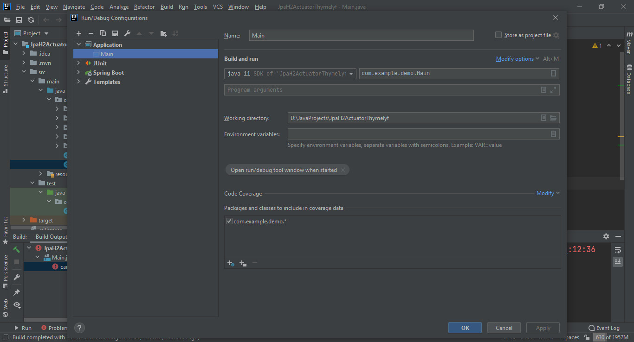This screenshot has height=342, width=634.
Task: Enable Store as project file
Action: (x=498, y=35)
